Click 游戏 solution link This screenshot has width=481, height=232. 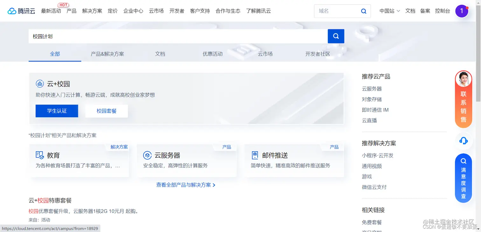[367, 176]
